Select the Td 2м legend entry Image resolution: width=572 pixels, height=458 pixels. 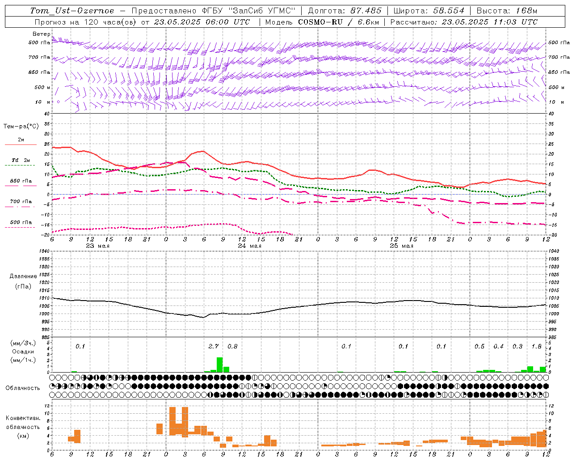click(21, 160)
